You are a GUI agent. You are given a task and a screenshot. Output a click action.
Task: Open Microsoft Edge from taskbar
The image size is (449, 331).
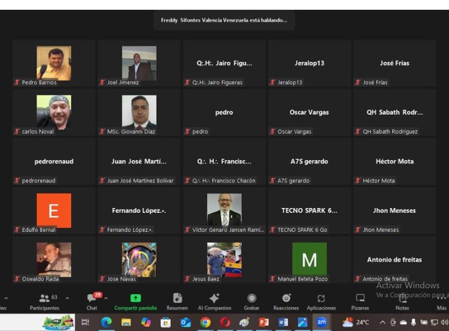point(106,322)
